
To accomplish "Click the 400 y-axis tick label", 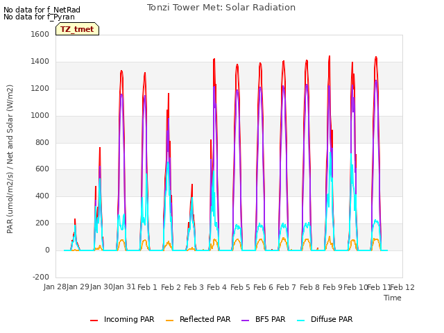I will tap(42, 196).
